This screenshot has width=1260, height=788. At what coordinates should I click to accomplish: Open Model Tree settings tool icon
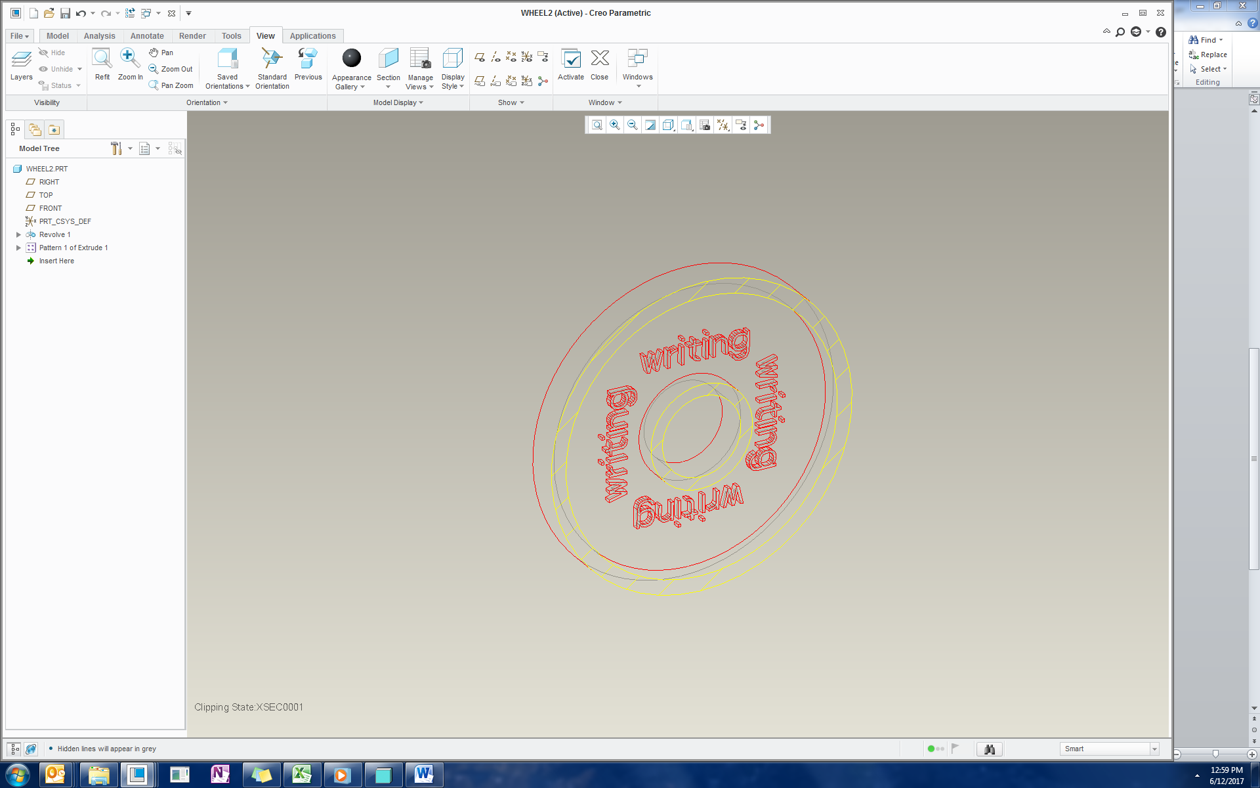coord(116,148)
